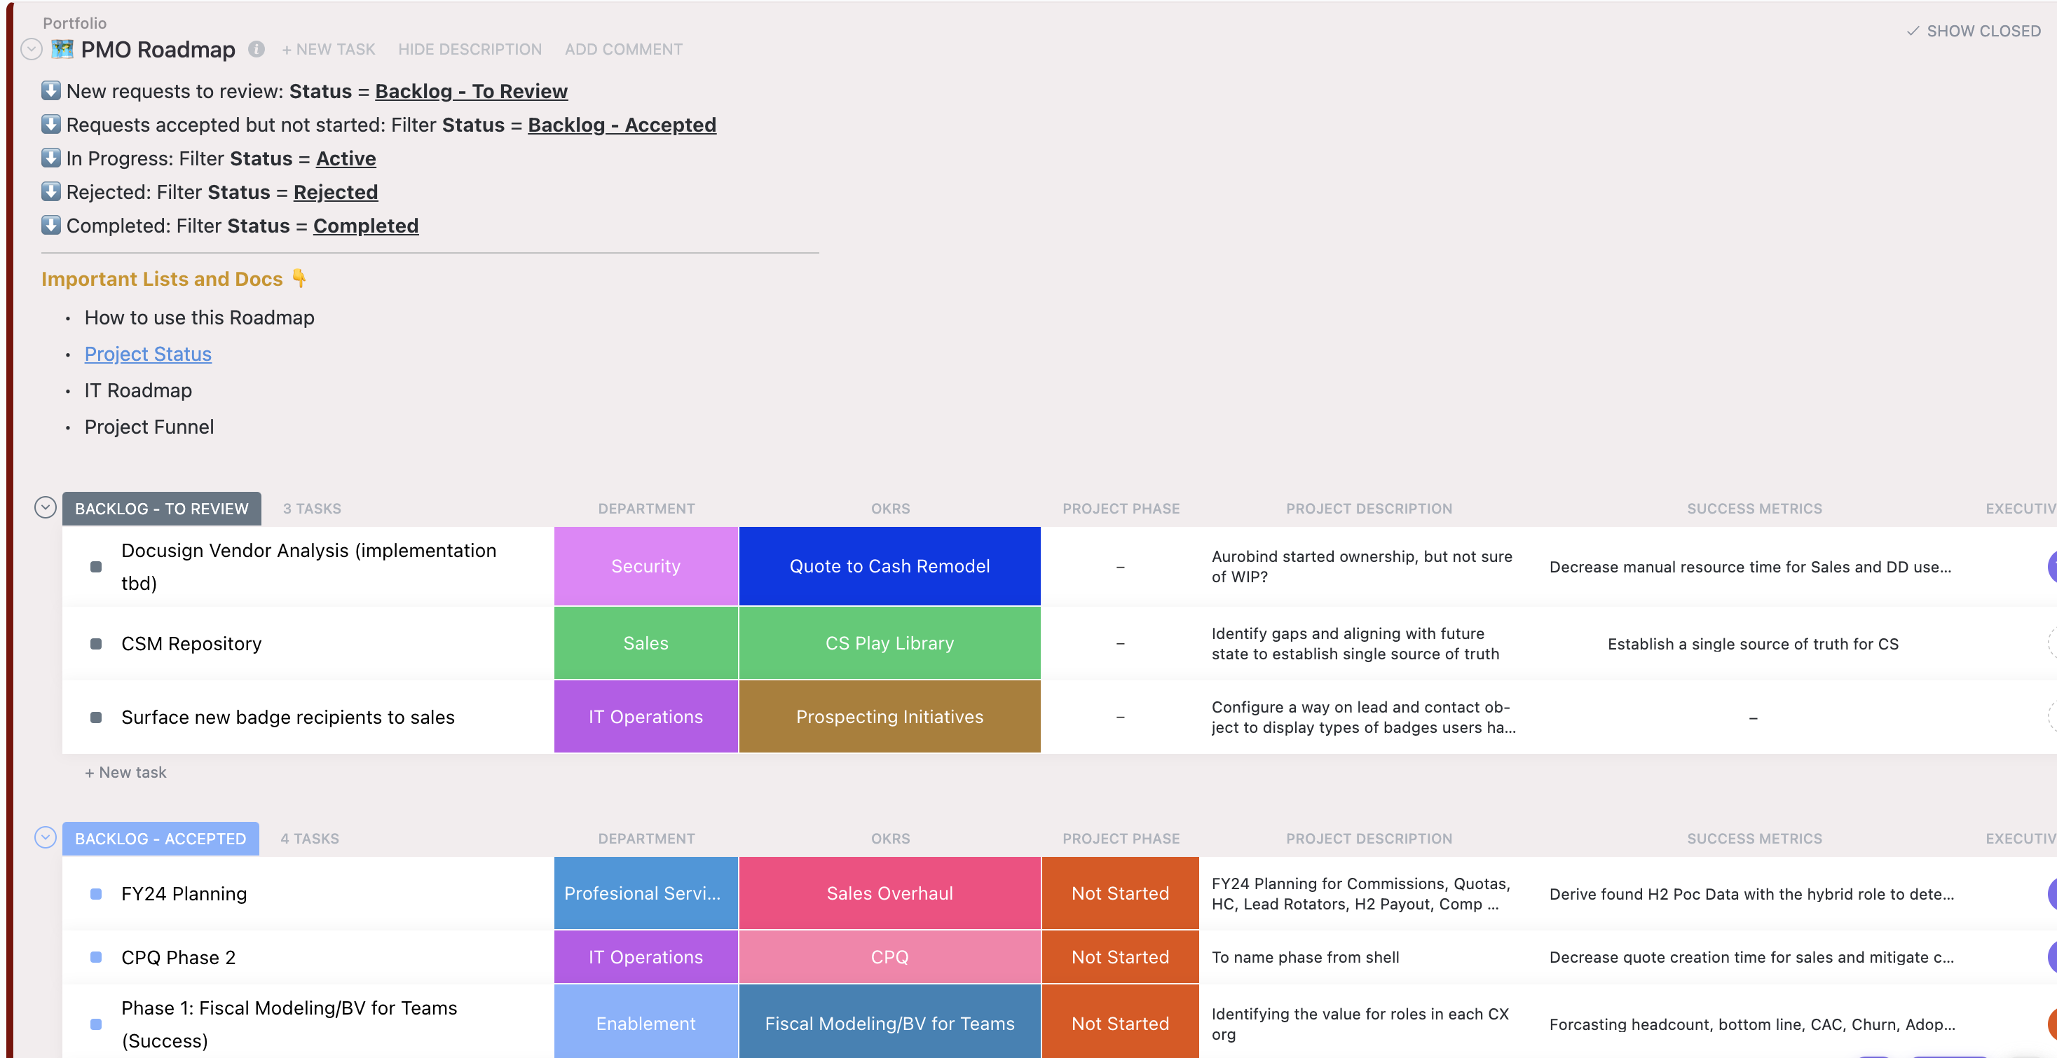Open the Project Status link

pyautogui.click(x=148, y=354)
